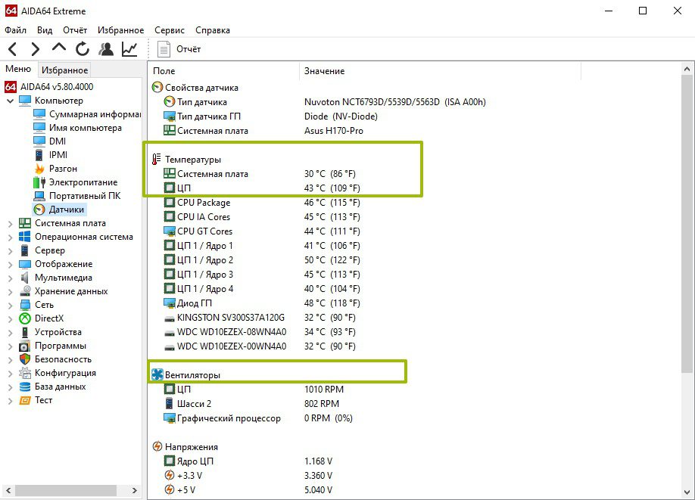Image resolution: width=695 pixels, height=500 pixels.
Task: Click the Значение column header
Action: (x=440, y=71)
